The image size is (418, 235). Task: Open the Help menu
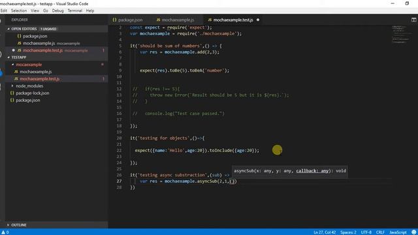tap(90, 10)
